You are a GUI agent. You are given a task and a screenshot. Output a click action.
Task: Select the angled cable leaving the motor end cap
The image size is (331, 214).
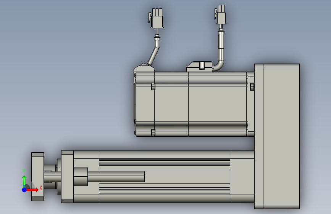153,56
